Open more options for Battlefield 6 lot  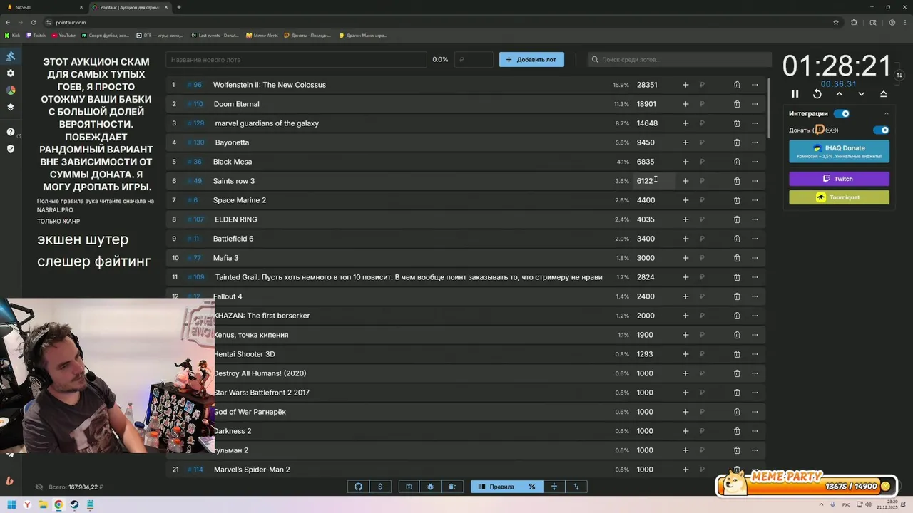pos(755,239)
